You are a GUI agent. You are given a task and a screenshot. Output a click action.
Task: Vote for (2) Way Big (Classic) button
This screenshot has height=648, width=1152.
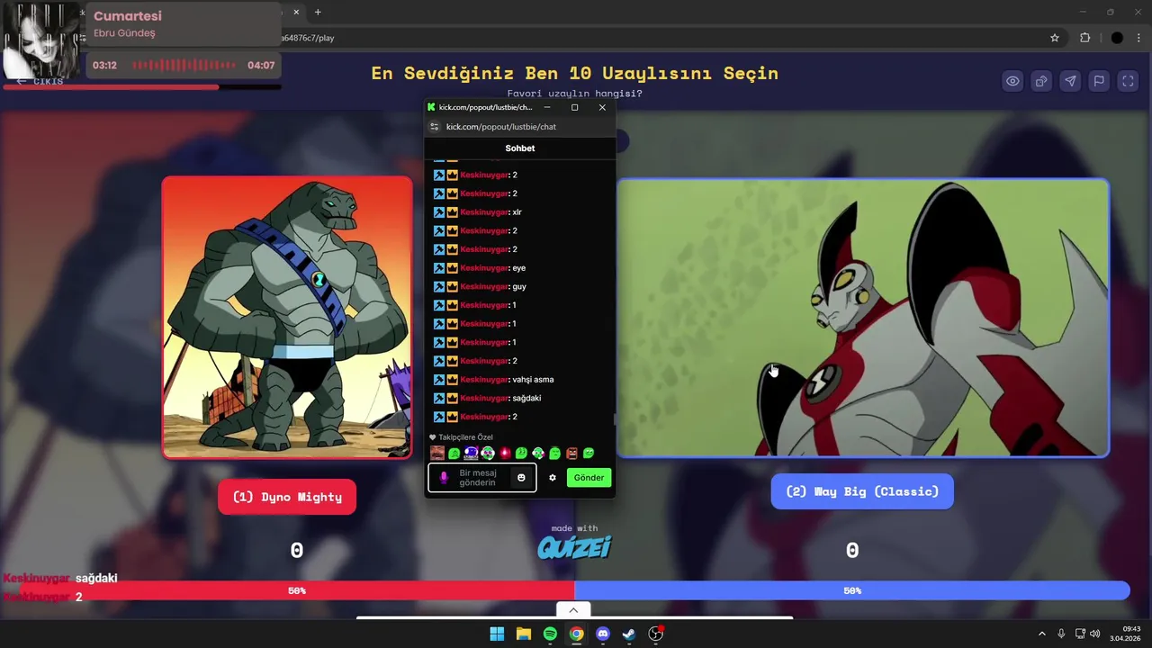pyautogui.click(x=862, y=491)
